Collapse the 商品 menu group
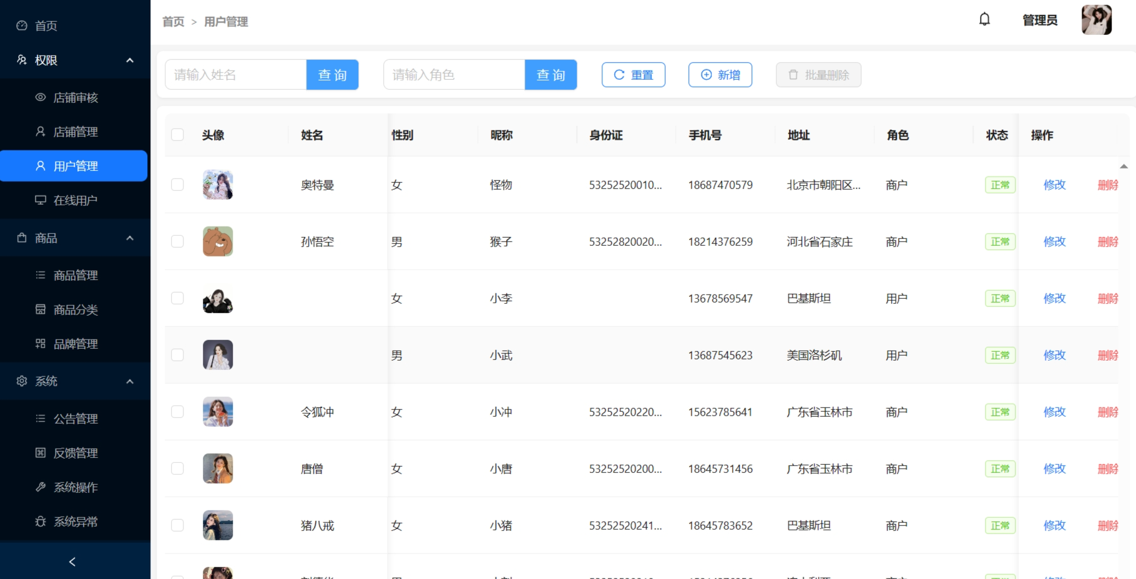The width and height of the screenshot is (1136, 579). pos(130,238)
